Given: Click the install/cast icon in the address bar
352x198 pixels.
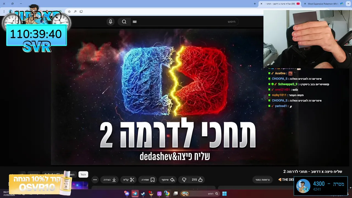Looking at the screenshot, I should pos(81,12).
